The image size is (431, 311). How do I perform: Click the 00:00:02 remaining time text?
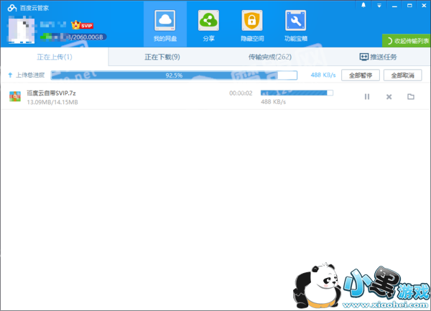(241, 93)
